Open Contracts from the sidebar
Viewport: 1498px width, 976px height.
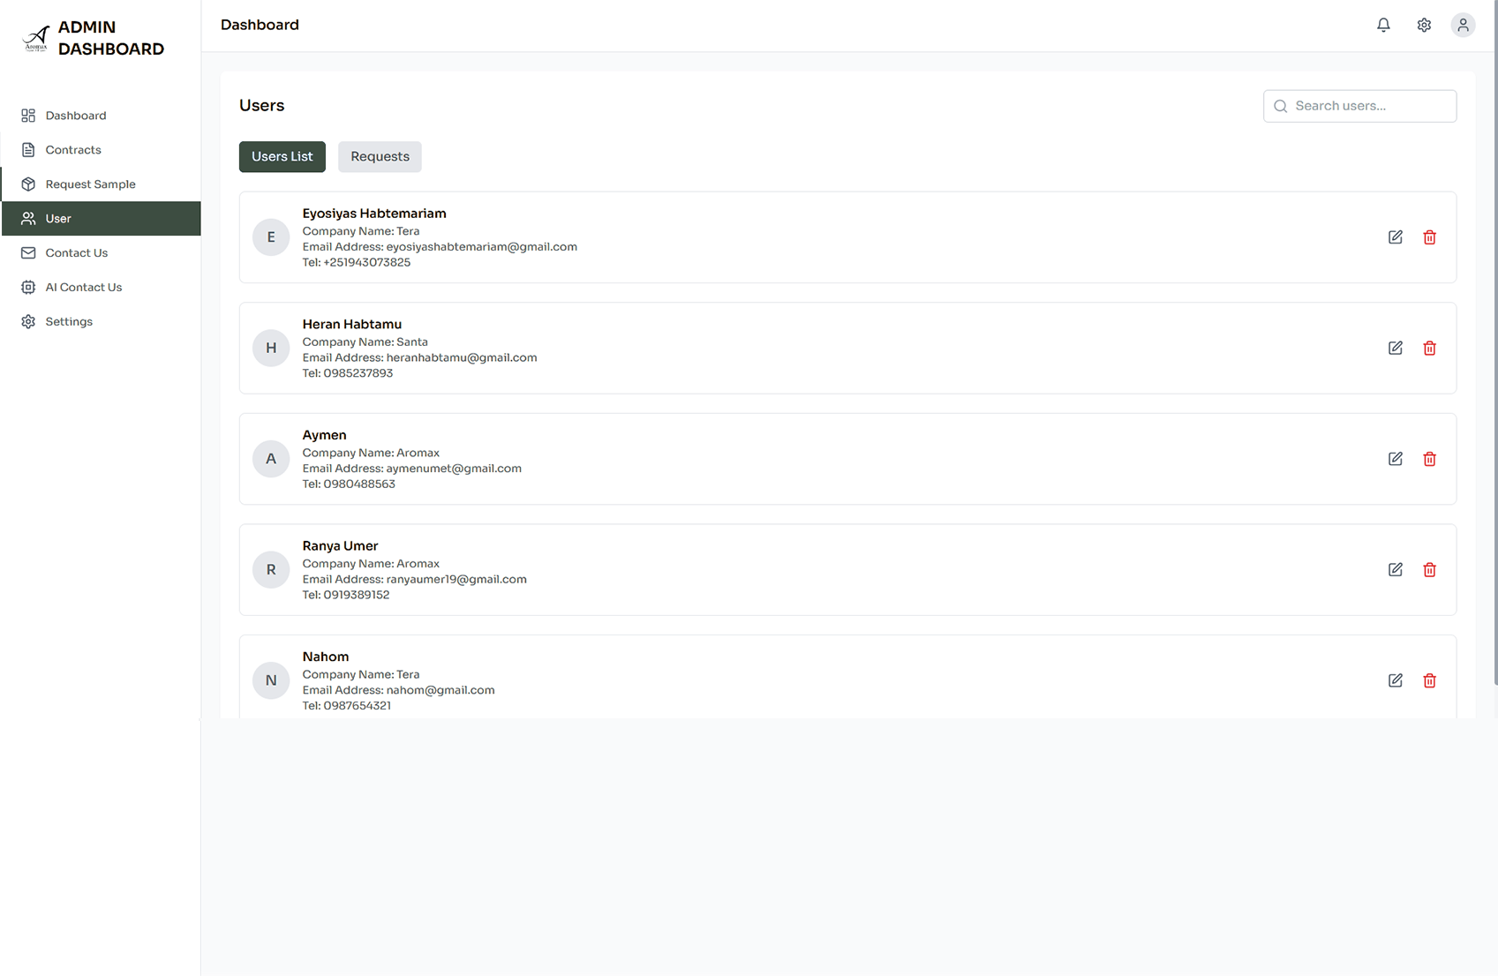click(x=73, y=150)
